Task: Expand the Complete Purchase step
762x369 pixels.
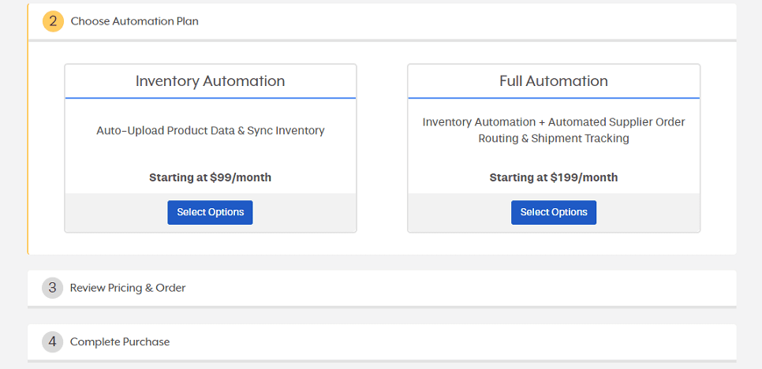Action: pyautogui.click(x=382, y=342)
